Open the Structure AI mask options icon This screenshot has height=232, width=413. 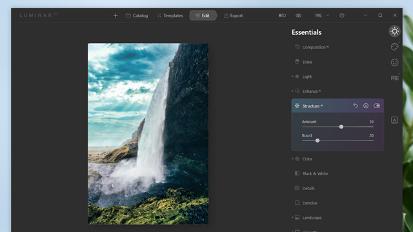pos(366,106)
